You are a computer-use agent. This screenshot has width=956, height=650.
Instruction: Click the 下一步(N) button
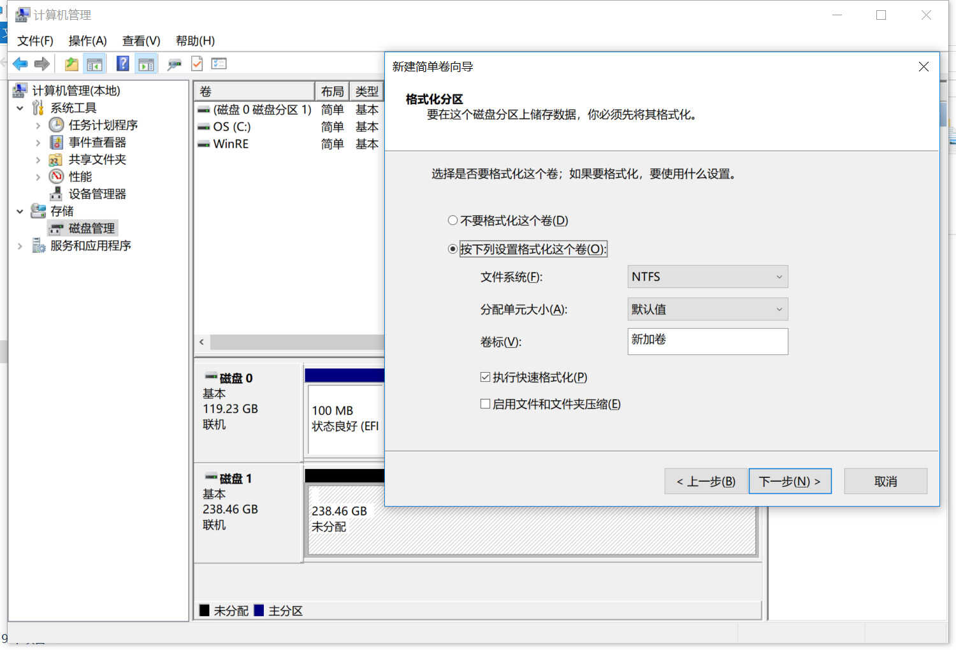point(790,481)
